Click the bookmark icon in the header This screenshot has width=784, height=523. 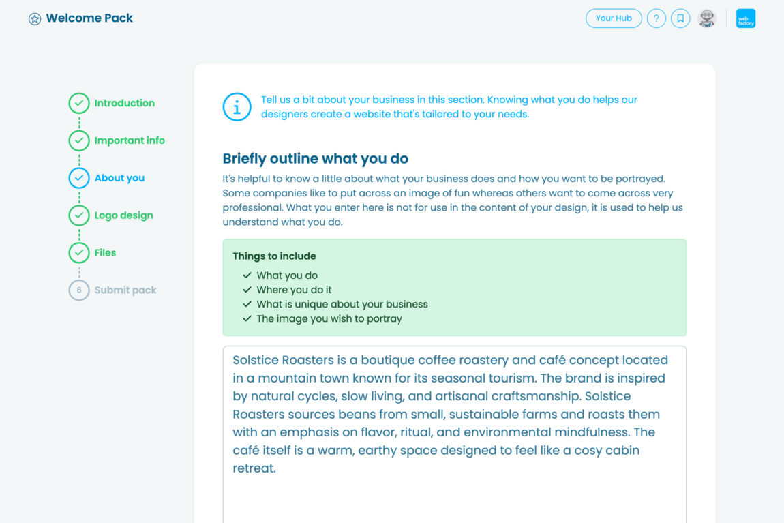(681, 18)
